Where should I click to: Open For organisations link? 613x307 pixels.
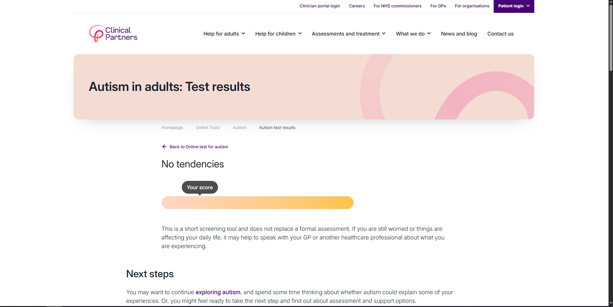pyautogui.click(x=472, y=6)
